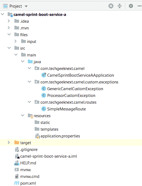Expand the .idea folder

[9, 21]
